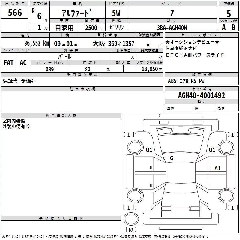Select the overall grade score 5

point(229,13)
